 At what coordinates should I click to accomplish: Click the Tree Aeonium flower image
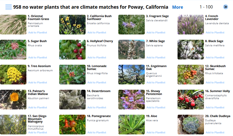(x=13, y=74)
